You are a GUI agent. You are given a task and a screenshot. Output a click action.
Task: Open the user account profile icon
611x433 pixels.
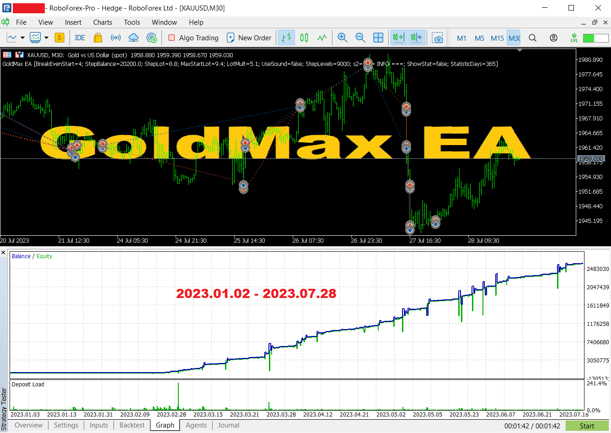(554, 38)
